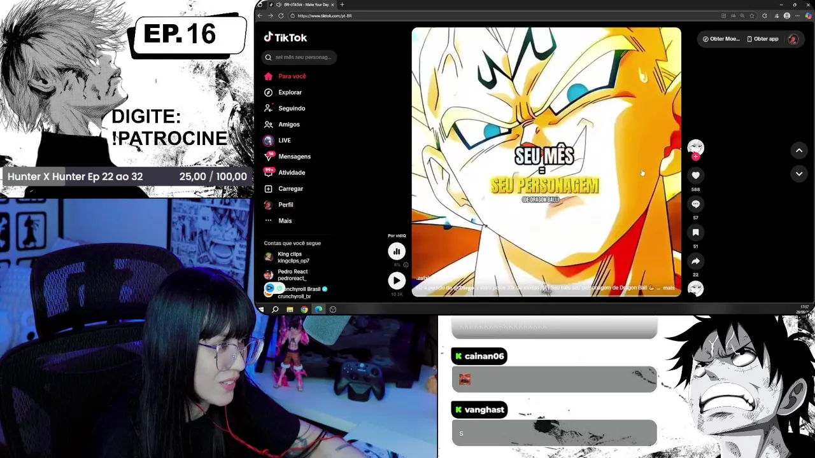This screenshot has width=815, height=458.
Task: Open Perfil in the sidebar
Action: point(286,205)
